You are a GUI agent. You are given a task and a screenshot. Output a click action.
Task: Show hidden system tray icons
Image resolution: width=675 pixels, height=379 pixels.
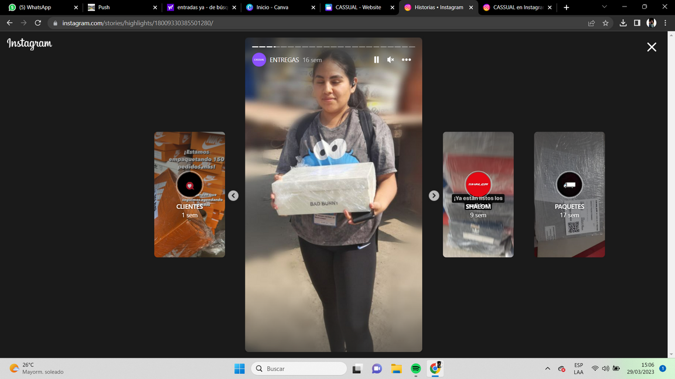click(x=547, y=368)
